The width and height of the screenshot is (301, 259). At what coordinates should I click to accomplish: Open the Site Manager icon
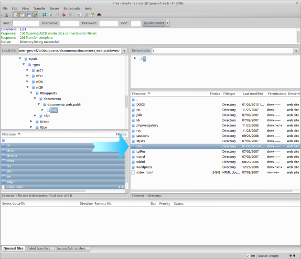6,15
